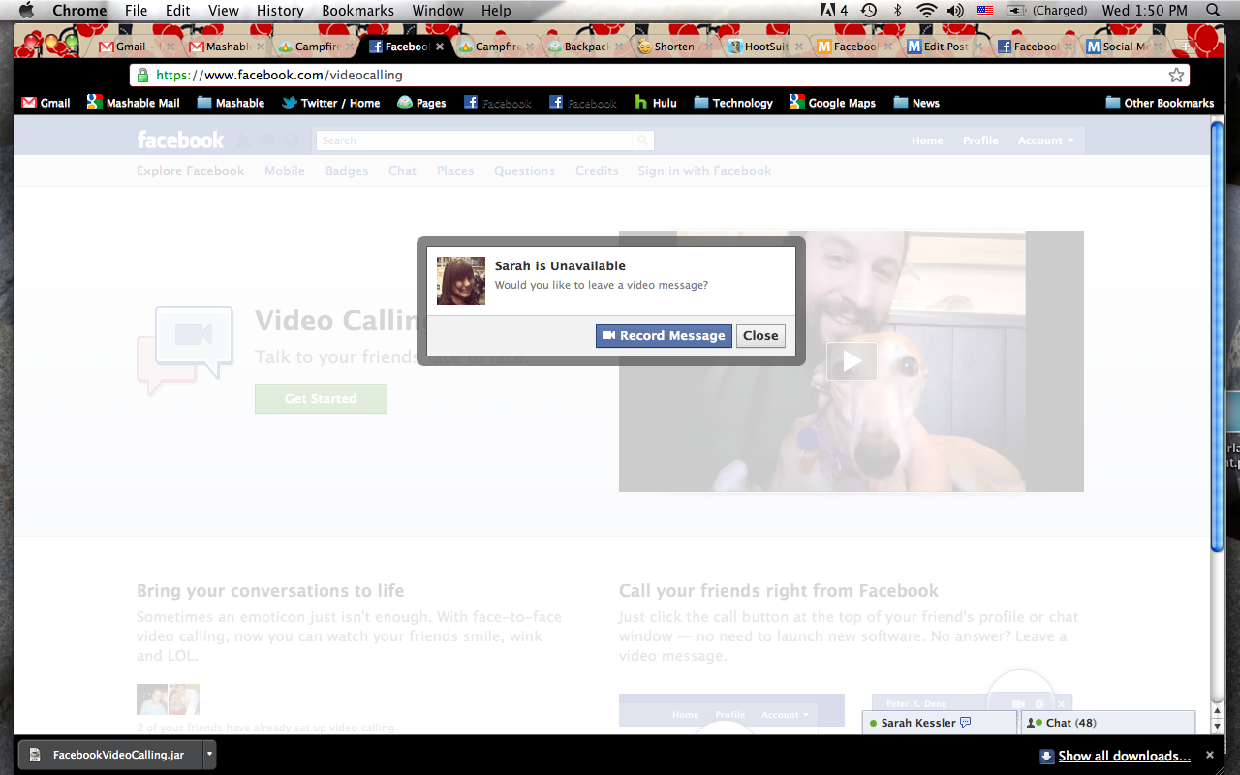This screenshot has height=775, width=1240.
Task: Click the volume icon in menu bar
Action: pyautogui.click(x=955, y=11)
